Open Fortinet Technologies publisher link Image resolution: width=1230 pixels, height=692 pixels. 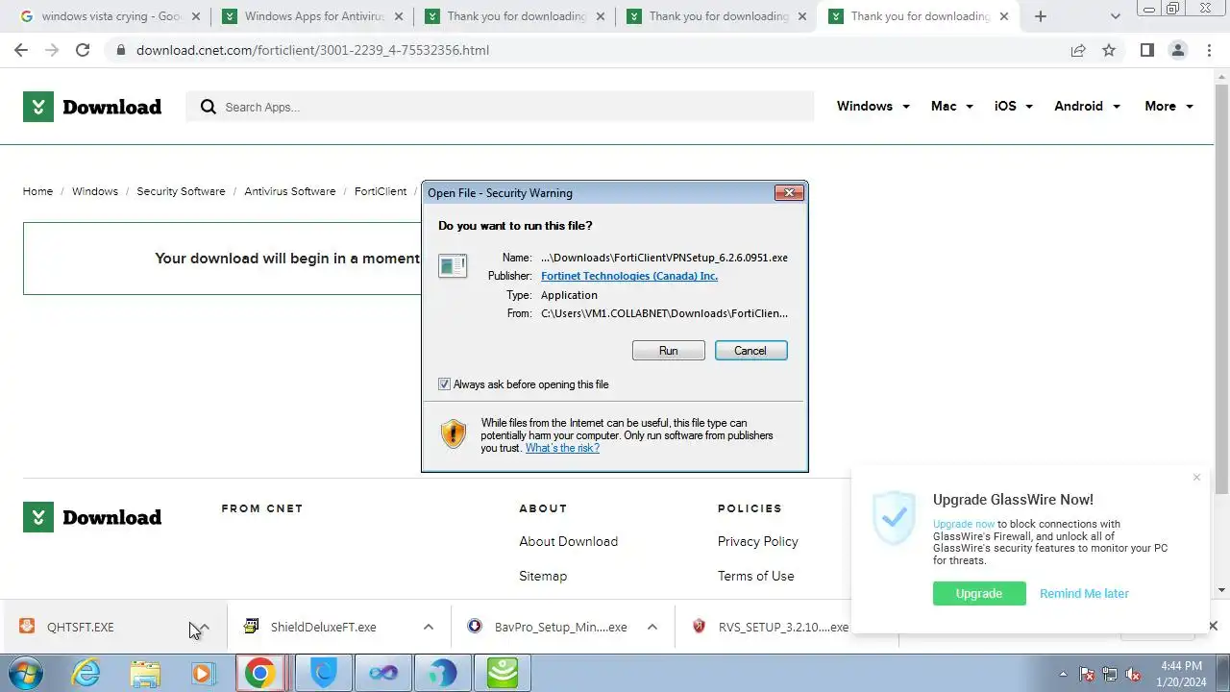(x=629, y=276)
